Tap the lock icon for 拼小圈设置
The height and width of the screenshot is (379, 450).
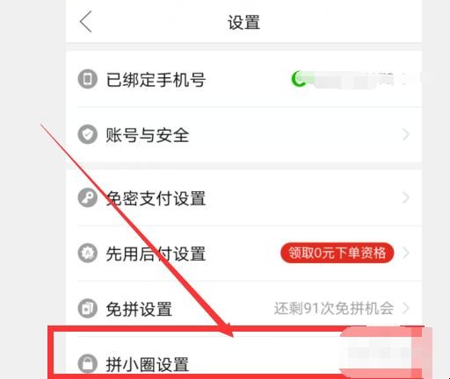pos(87,363)
